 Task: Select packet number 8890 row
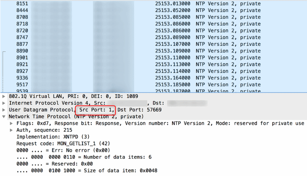pos(153,51)
